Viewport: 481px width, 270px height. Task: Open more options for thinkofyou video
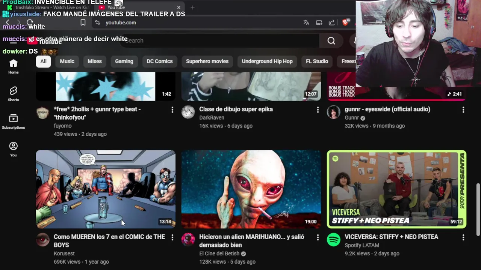point(172,109)
